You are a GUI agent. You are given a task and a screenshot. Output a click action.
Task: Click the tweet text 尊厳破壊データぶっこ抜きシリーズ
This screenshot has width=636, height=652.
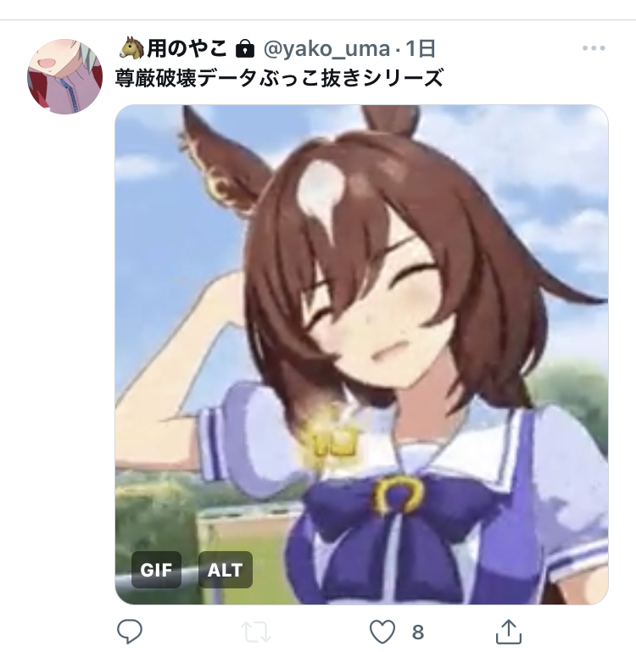coord(280,78)
